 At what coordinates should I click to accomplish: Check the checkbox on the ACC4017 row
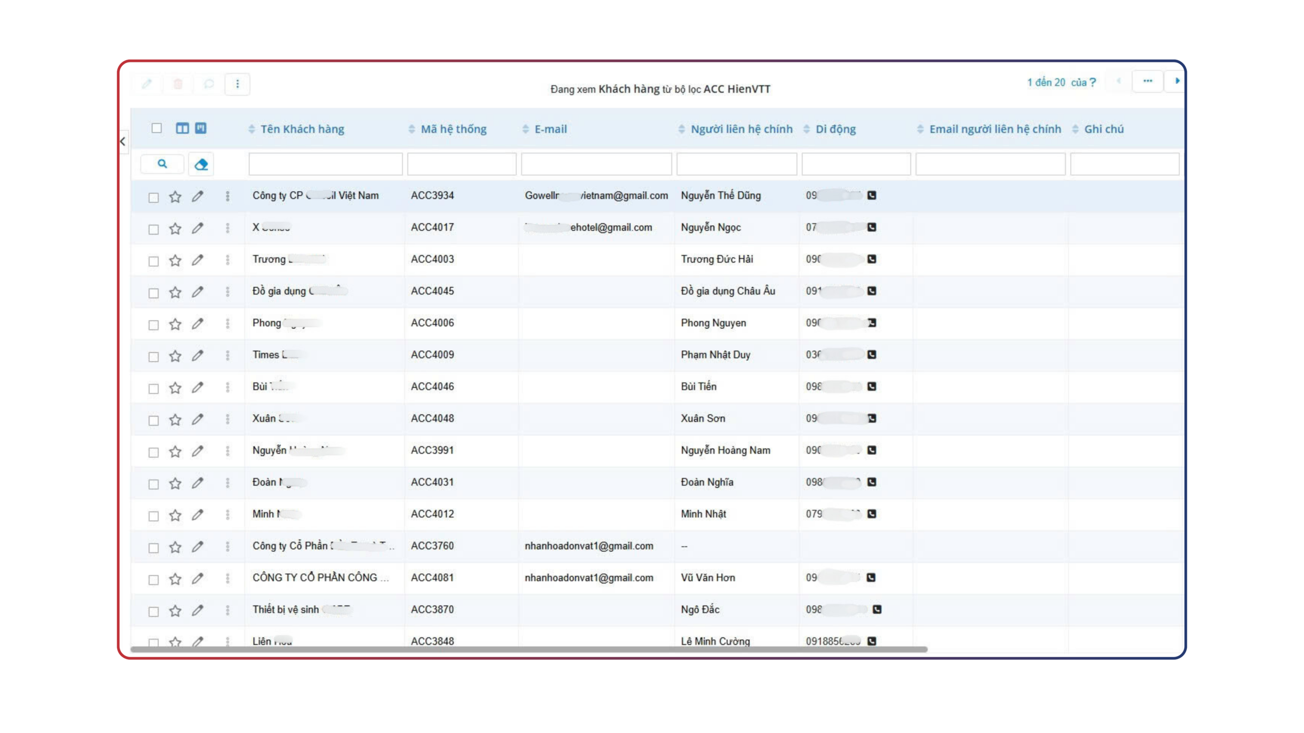coord(154,230)
